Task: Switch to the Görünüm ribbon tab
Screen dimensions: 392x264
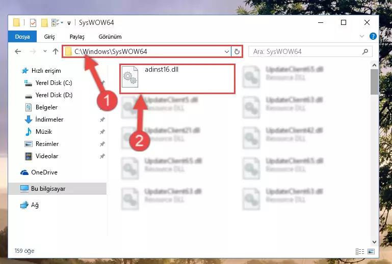Action: pos(110,37)
